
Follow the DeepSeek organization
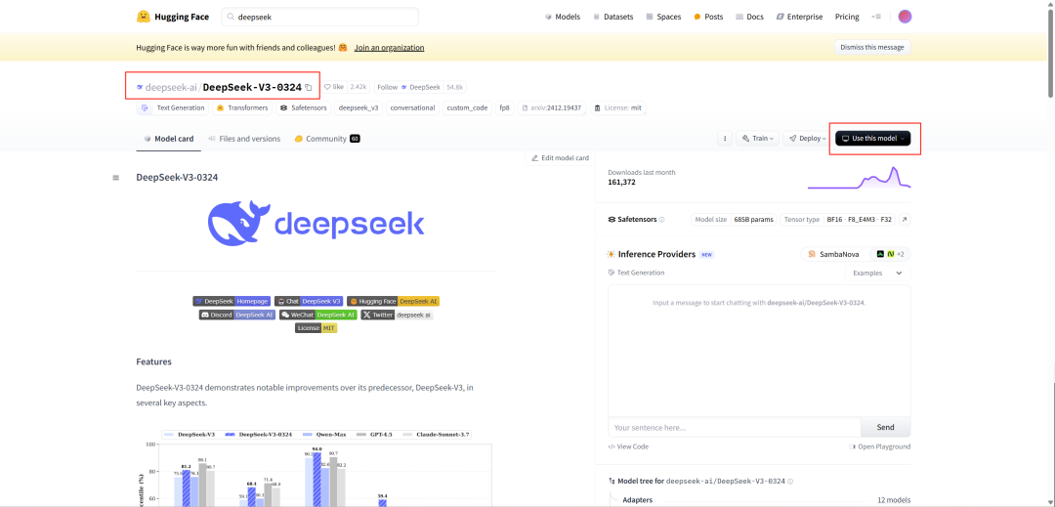407,87
